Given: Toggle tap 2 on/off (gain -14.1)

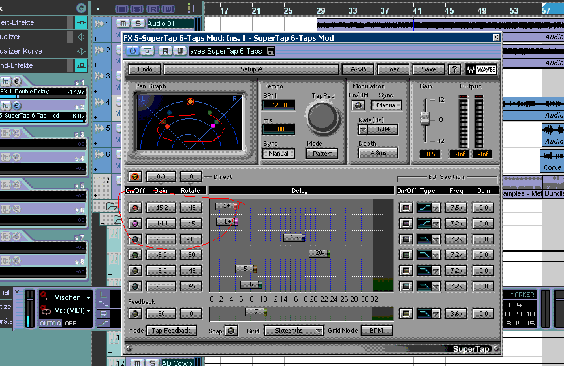Looking at the screenshot, I should coord(135,224).
